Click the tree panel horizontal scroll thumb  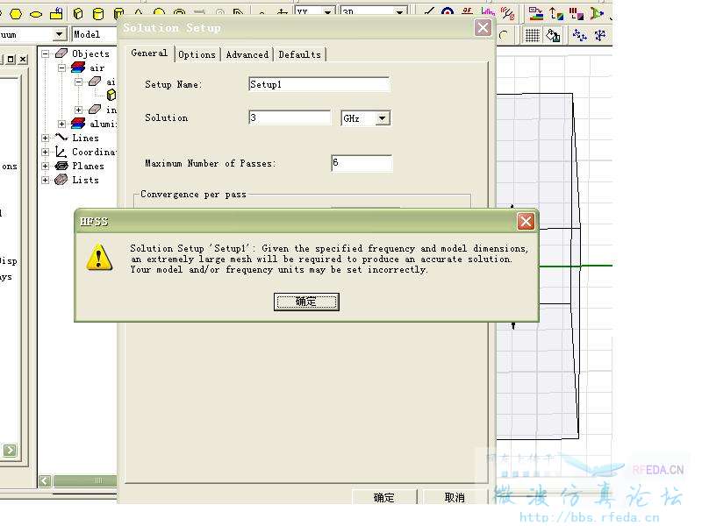click(85, 480)
